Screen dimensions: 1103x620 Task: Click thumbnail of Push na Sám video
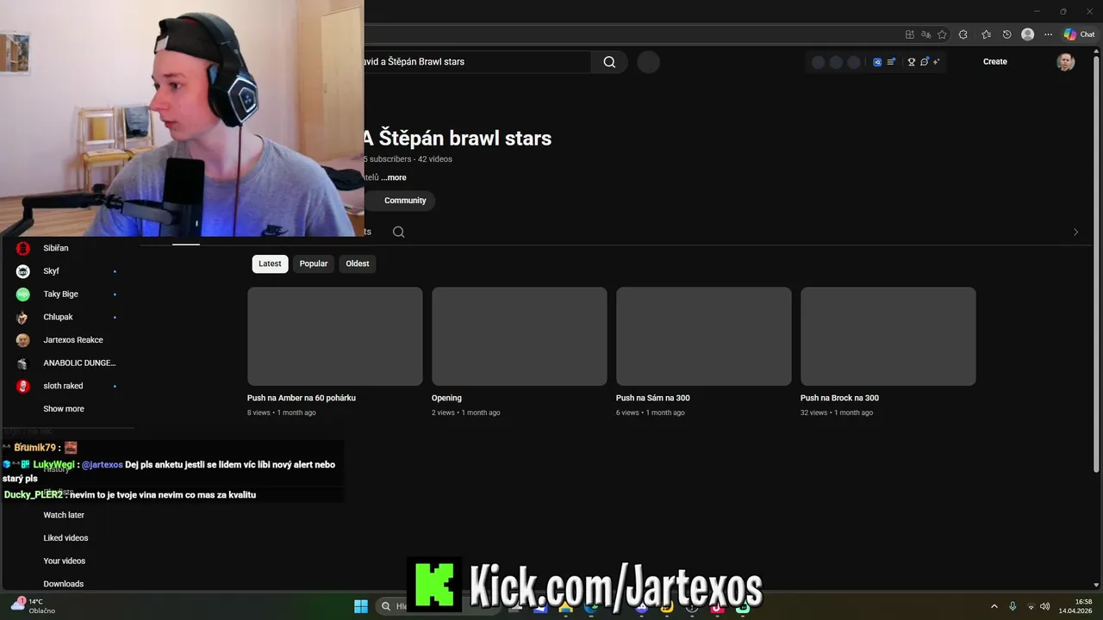coord(704,337)
